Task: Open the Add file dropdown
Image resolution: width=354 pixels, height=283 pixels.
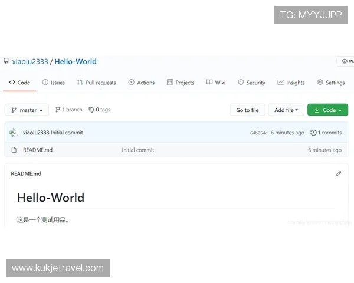Action: pos(286,110)
